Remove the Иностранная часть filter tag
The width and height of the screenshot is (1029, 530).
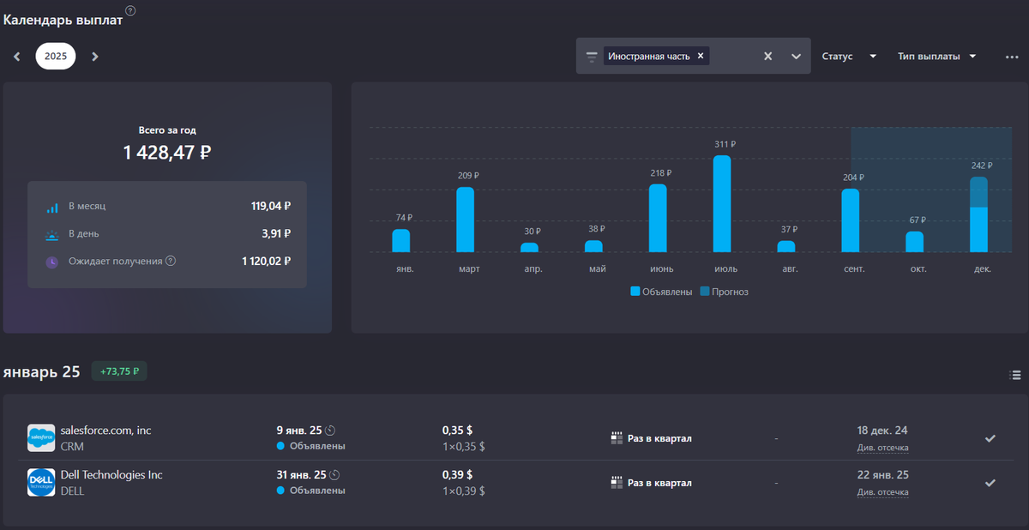point(701,56)
